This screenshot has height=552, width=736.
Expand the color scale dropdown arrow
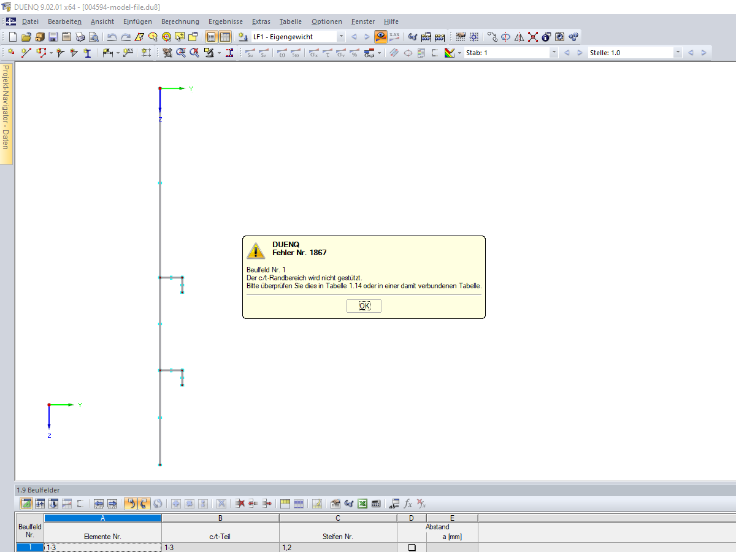pos(459,53)
